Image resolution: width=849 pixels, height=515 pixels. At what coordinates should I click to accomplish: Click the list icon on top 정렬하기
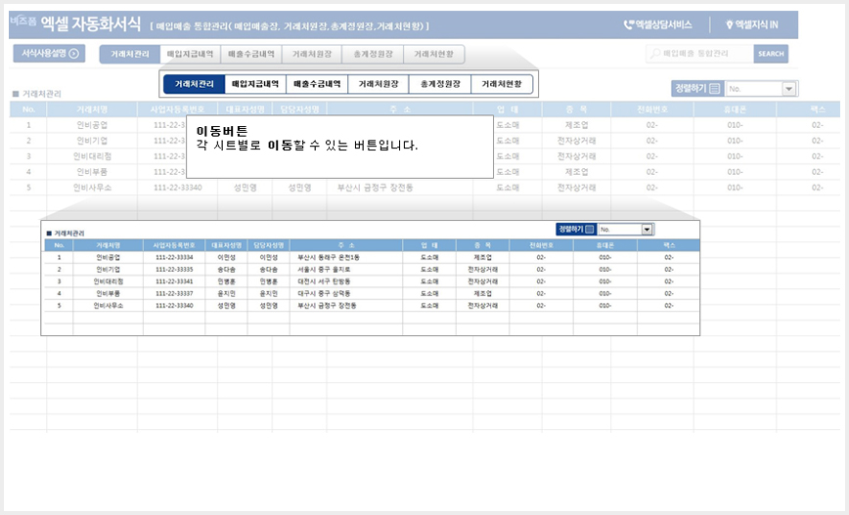pyautogui.click(x=715, y=89)
